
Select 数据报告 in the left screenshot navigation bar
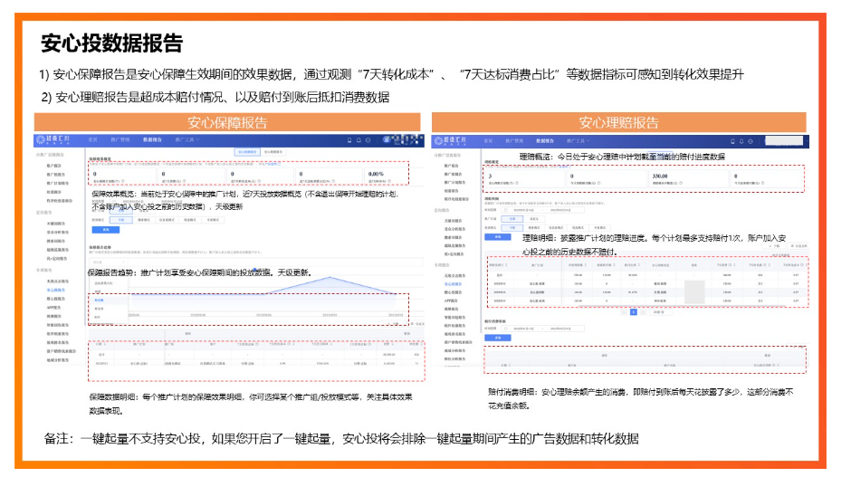152,140
